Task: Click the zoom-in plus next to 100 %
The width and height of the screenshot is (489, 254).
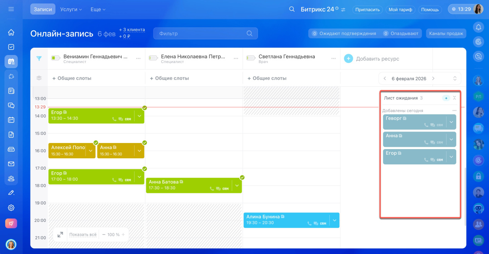Action: coord(123,235)
